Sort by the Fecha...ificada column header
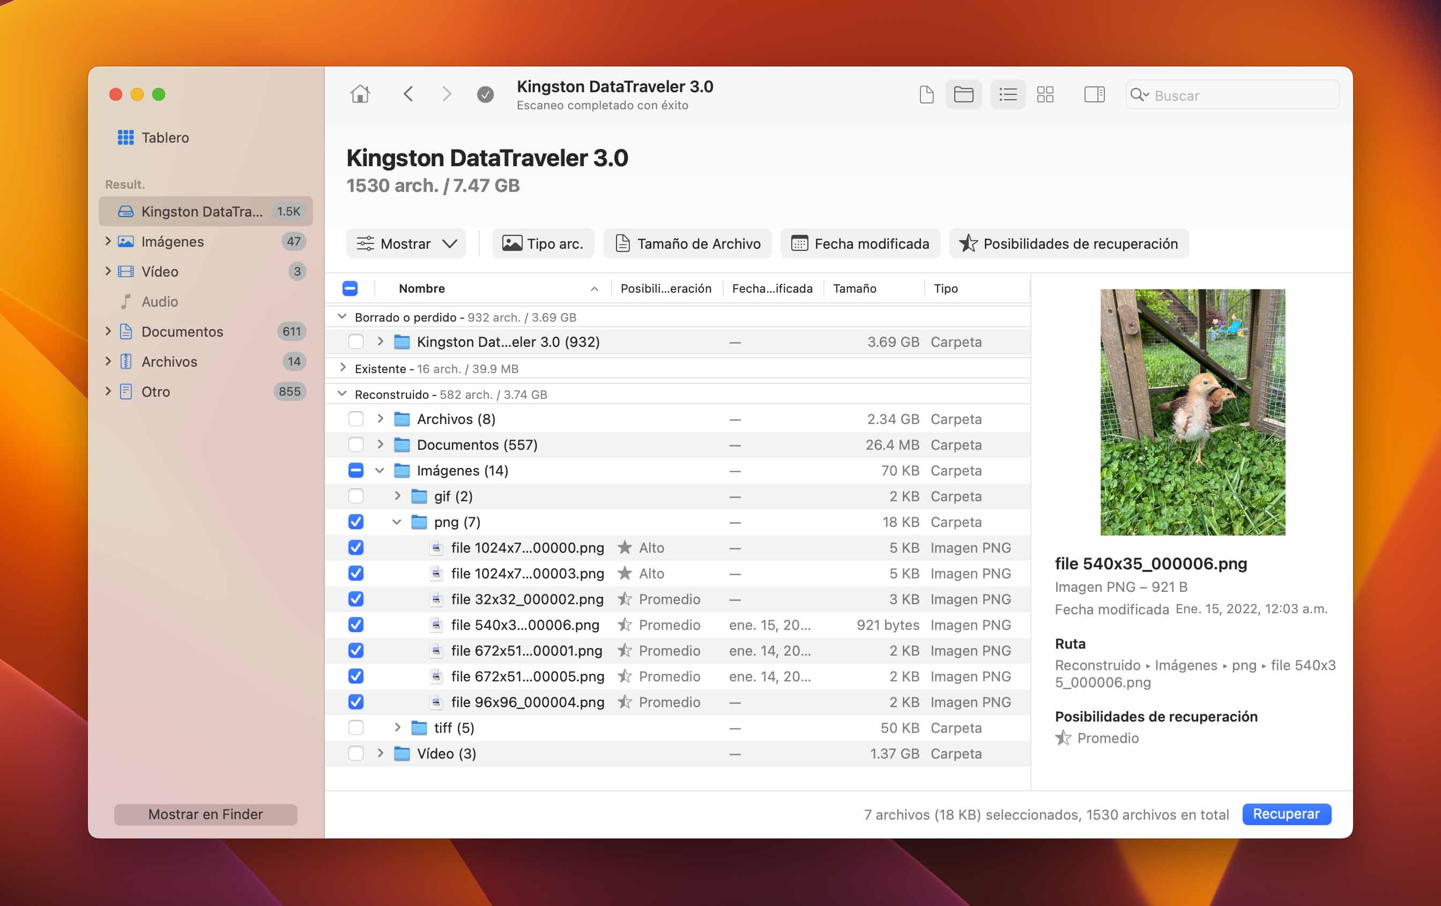 pyautogui.click(x=773, y=288)
